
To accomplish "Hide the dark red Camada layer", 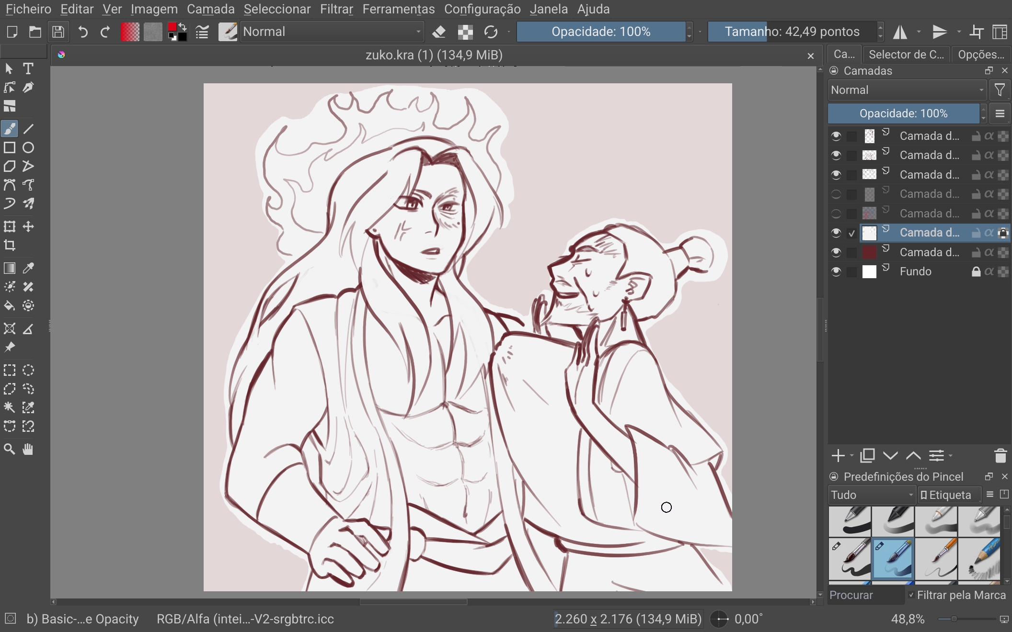I will point(836,252).
